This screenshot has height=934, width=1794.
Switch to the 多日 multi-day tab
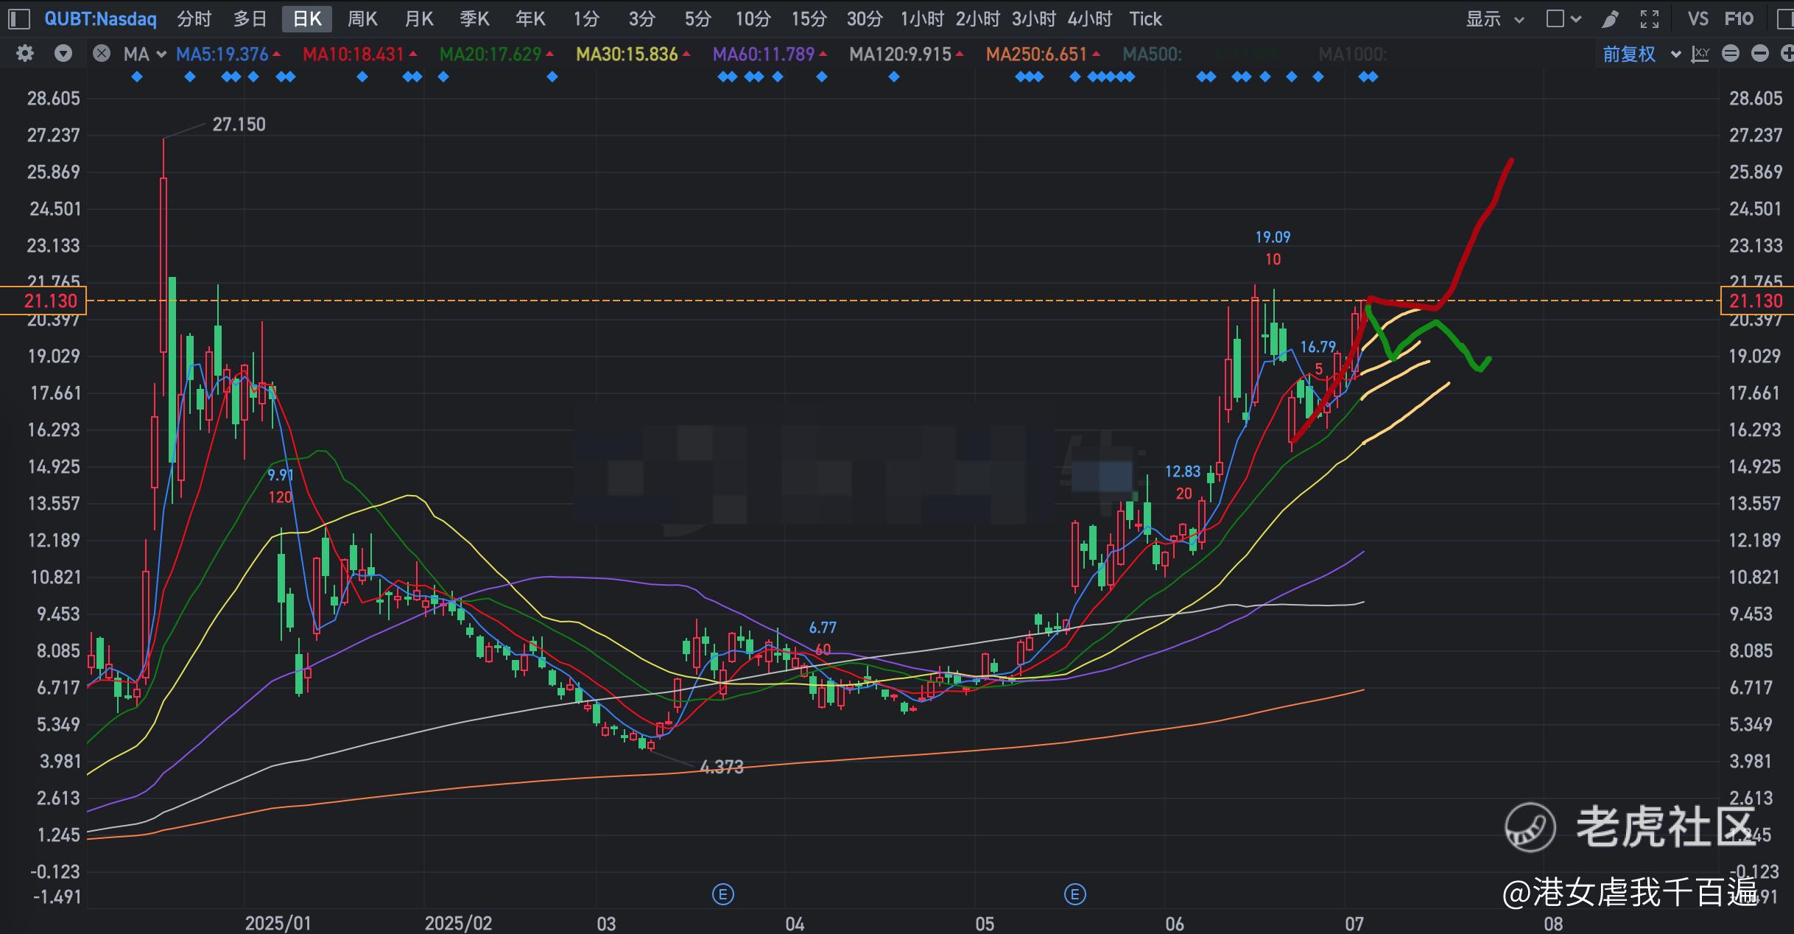pyautogui.click(x=250, y=19)
